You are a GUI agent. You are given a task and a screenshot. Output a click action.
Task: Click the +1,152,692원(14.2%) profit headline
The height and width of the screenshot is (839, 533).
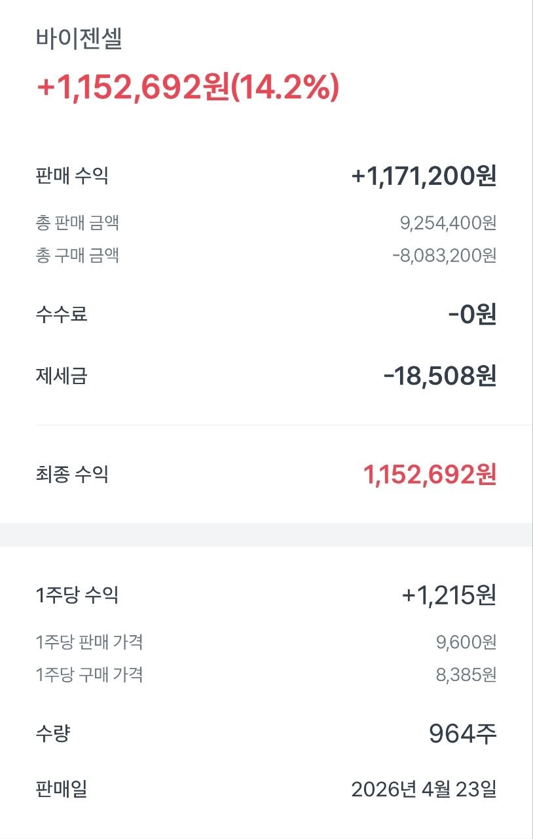click(188, 88)
